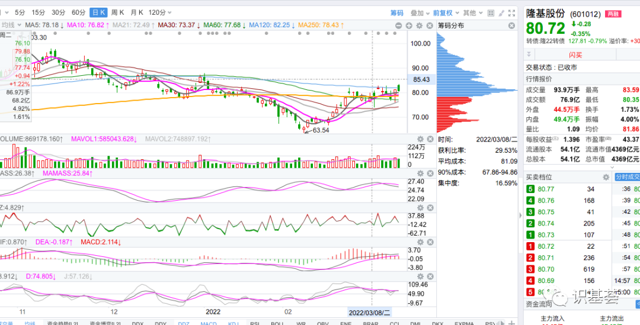Select the 周K weekly chart tab
The image size is (640, 325).
point(117,12)
